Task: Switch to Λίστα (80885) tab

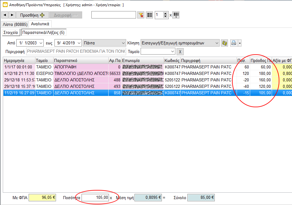Action: point(15,24)
